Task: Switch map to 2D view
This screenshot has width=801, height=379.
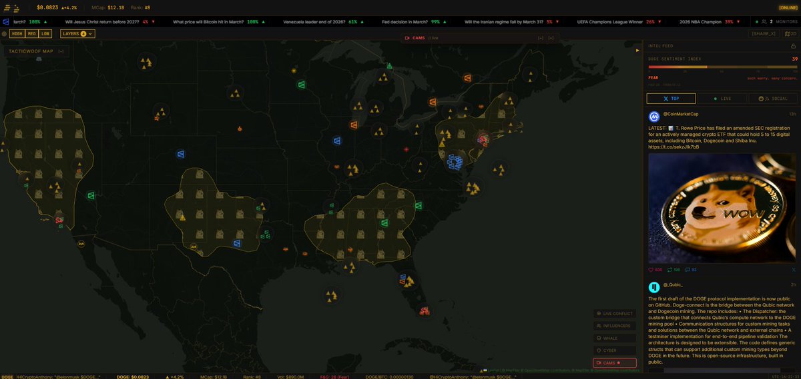Action: coord(791,33)
